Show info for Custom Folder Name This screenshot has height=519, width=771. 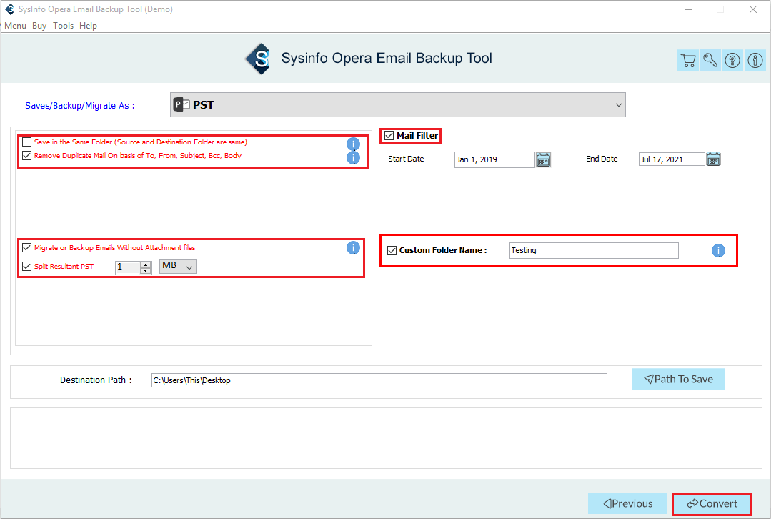pos(718,251)
